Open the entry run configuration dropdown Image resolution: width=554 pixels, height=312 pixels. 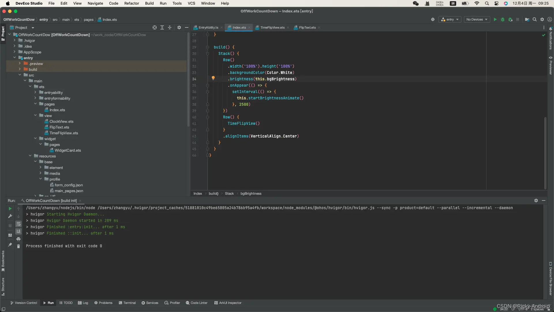(x=450, y=20)
